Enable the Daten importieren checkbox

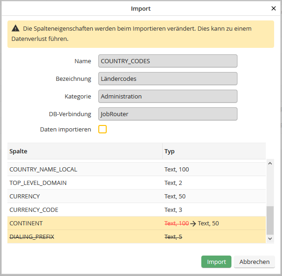[x=103, y=129]
